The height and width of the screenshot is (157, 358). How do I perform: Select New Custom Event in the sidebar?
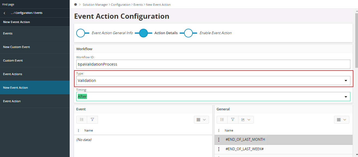point(16,47)
